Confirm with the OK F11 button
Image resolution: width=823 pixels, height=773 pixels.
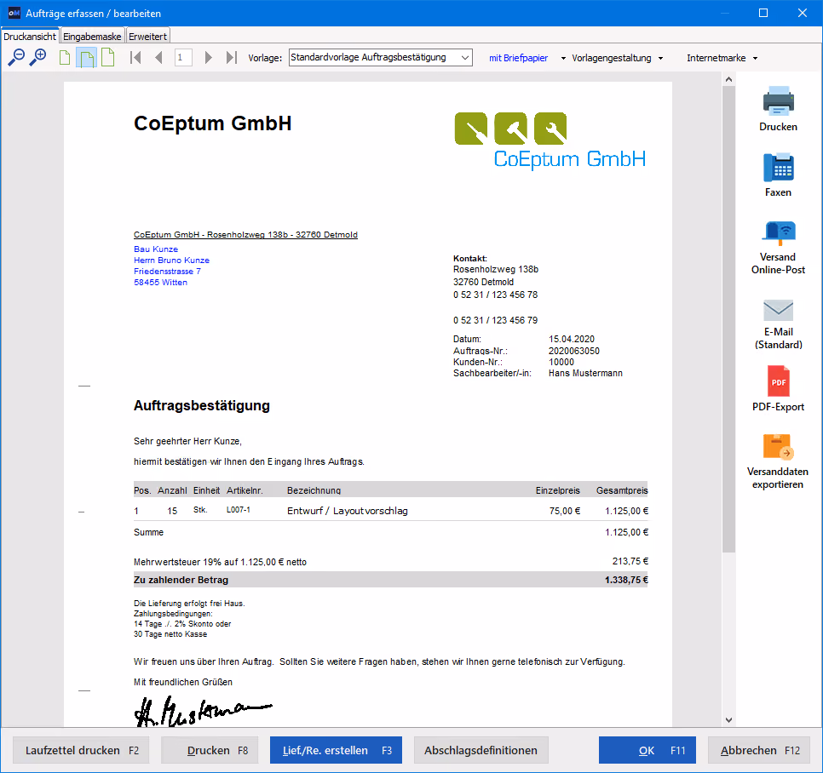pos(647,750)
